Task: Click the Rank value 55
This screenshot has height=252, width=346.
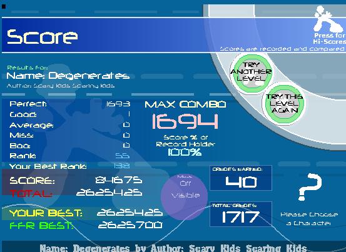Action: tap(123, 156)
